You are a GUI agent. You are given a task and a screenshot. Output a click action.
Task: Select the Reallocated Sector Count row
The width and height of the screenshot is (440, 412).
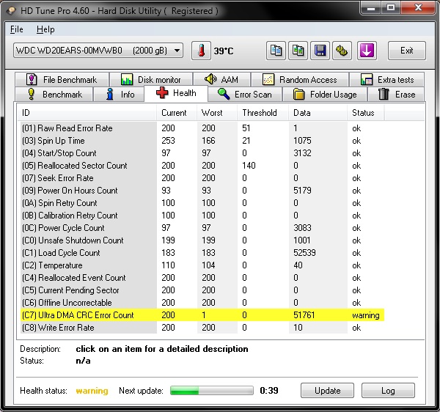click(202, 166)
